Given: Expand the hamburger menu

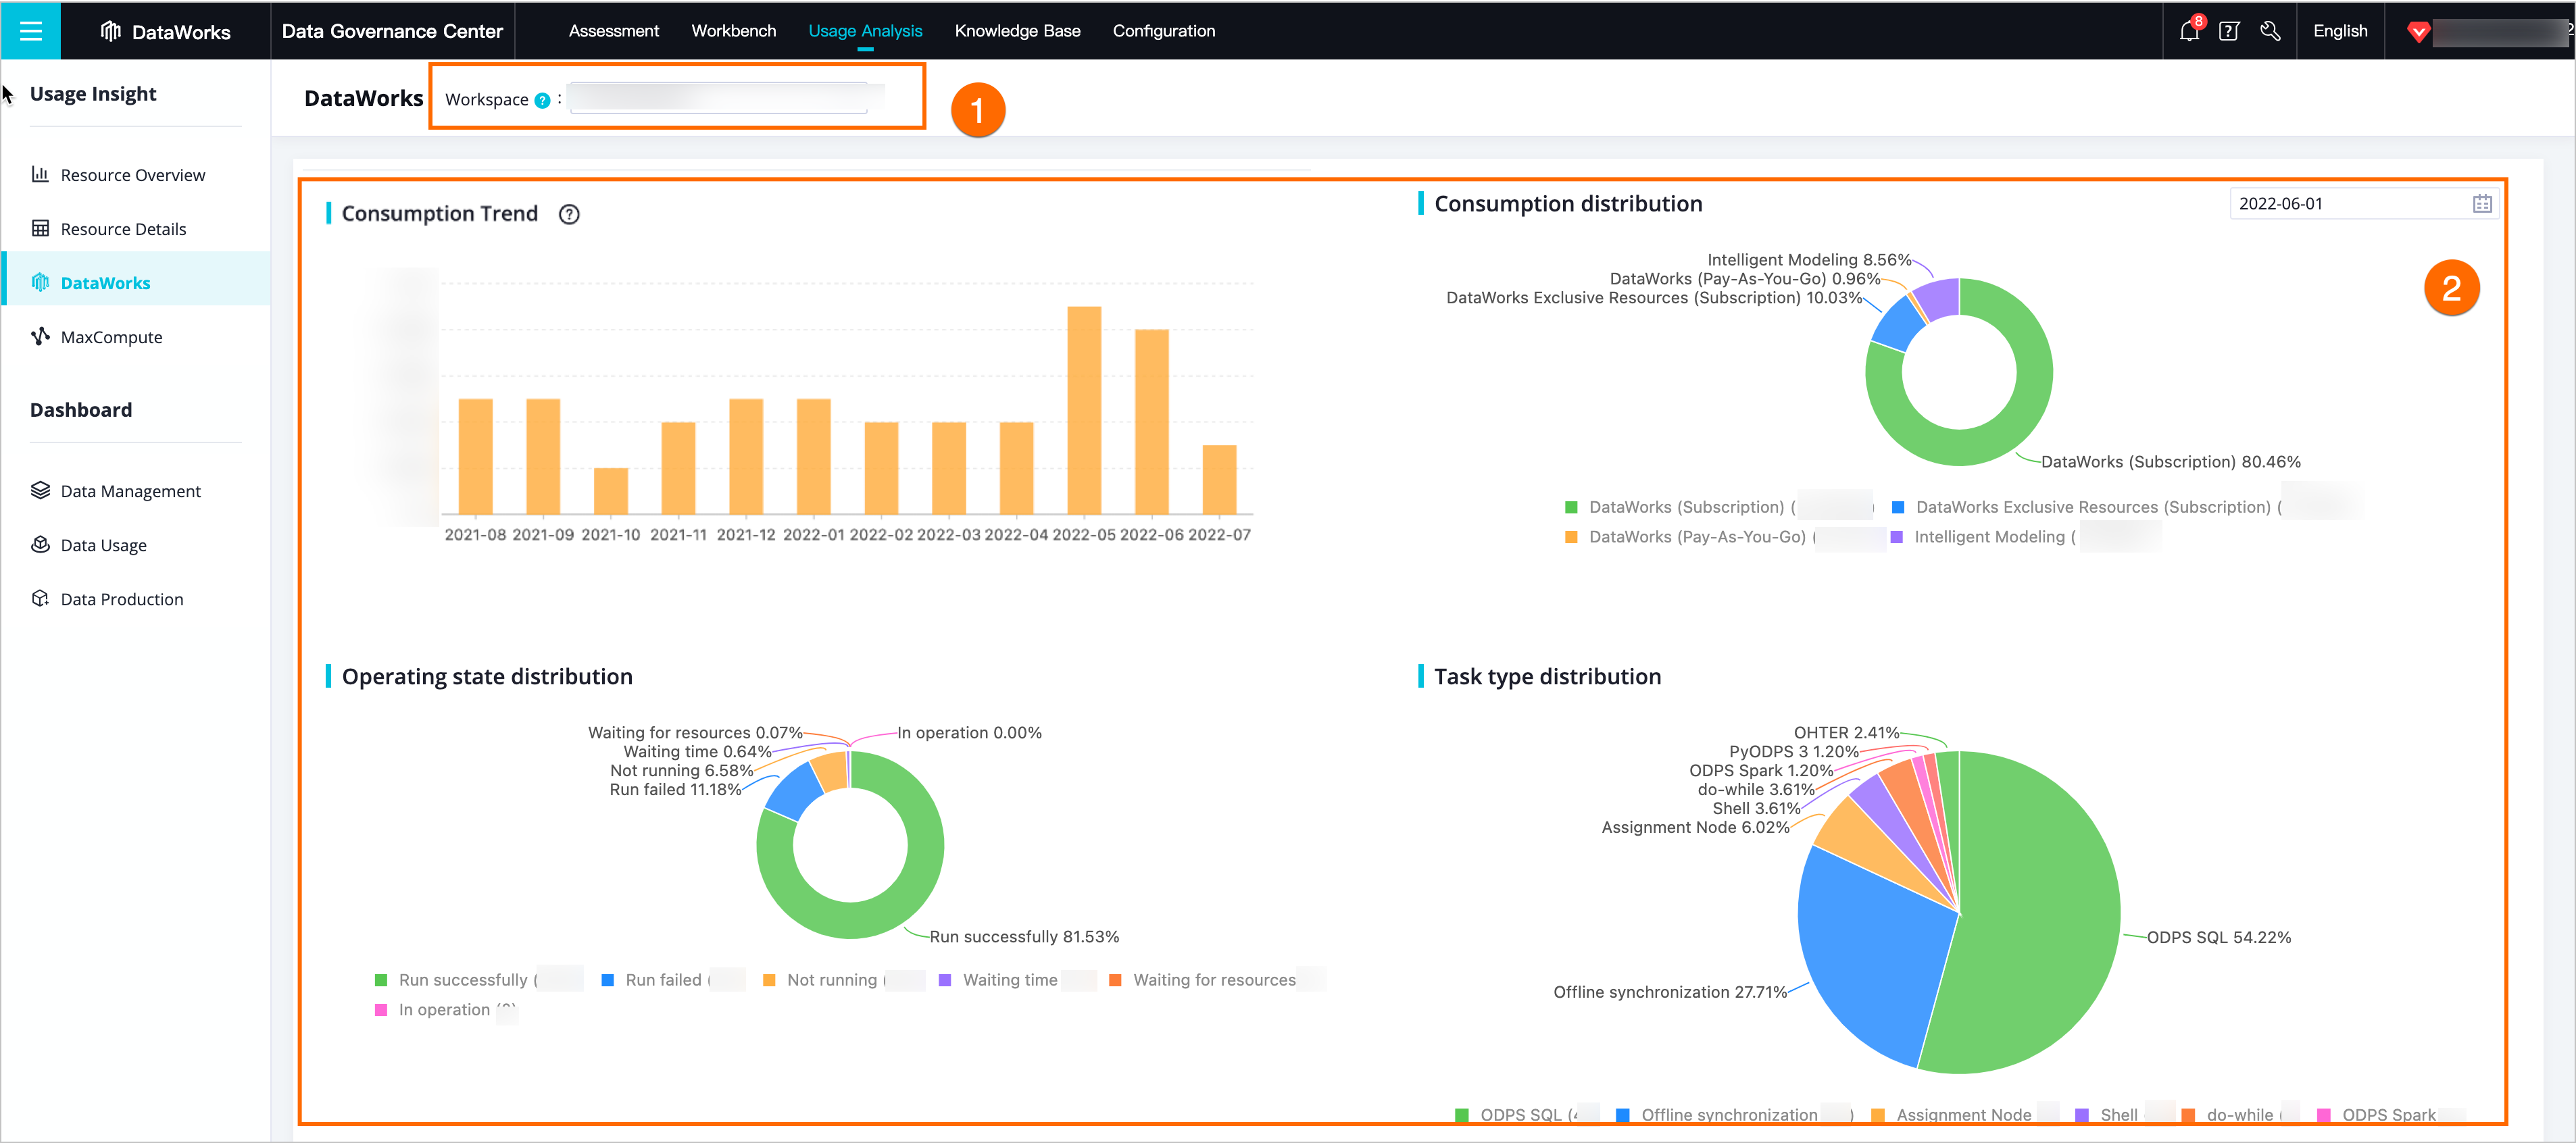Looking at the screenshot, I should click(30, 30).
